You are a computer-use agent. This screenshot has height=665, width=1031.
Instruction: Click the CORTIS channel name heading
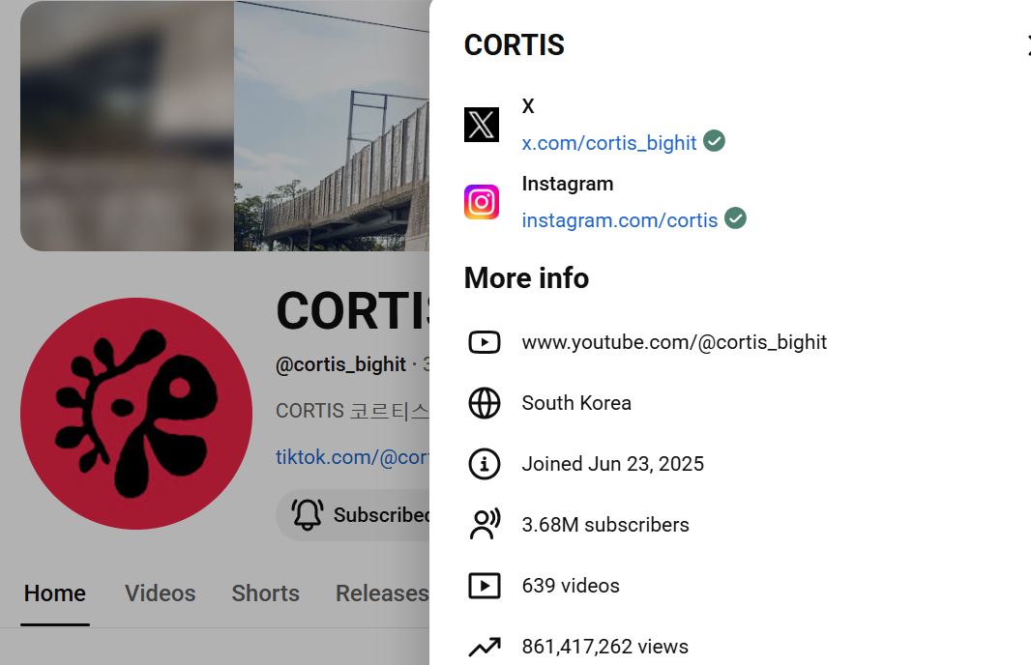[352, 311]
